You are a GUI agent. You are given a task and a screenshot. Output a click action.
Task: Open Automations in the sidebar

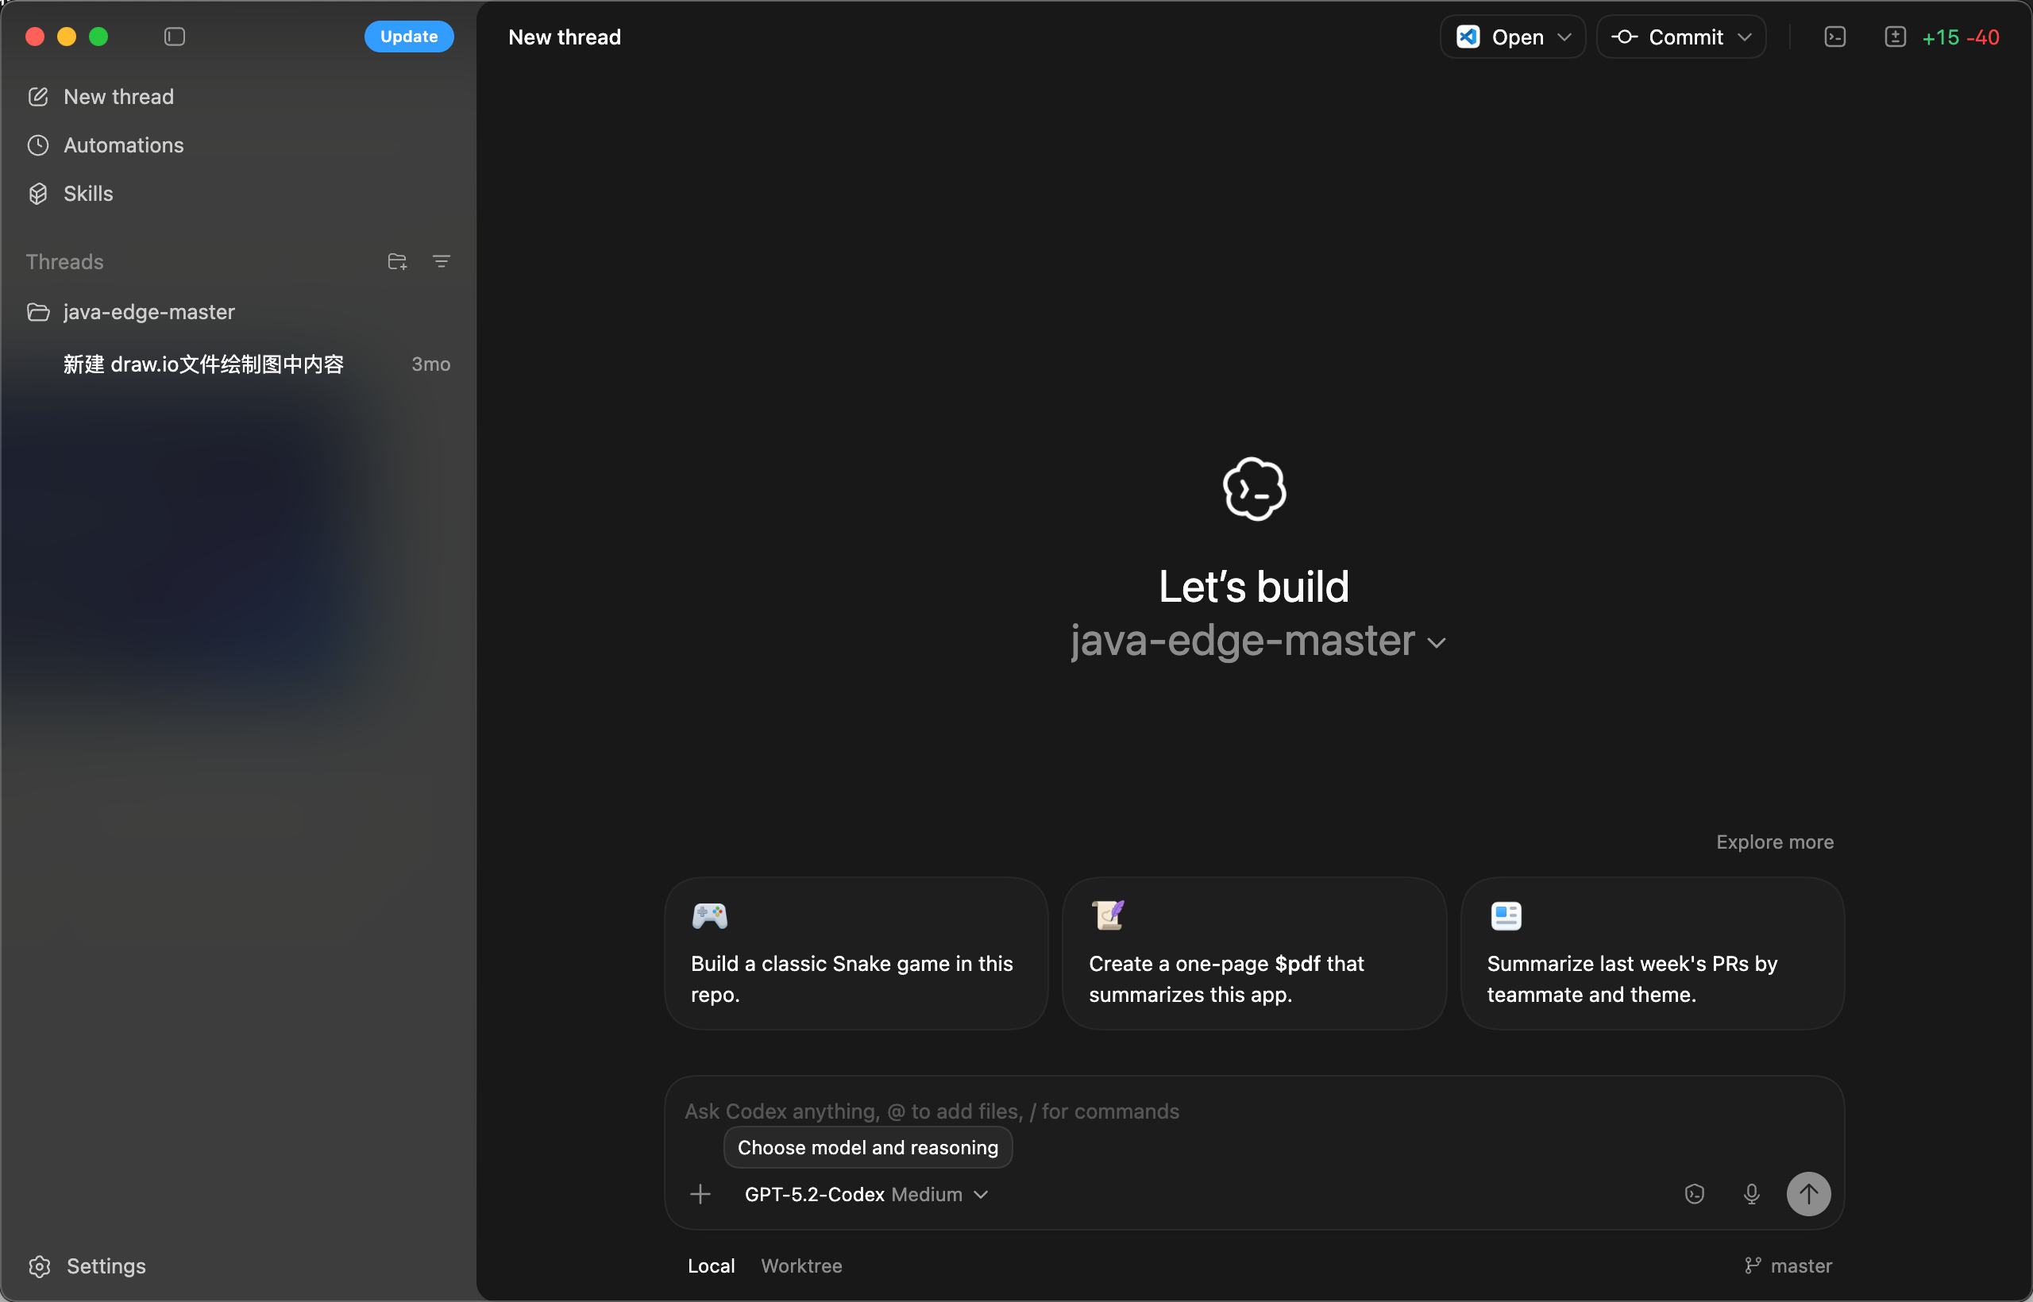pyautogui.click(x=123, y=145)
